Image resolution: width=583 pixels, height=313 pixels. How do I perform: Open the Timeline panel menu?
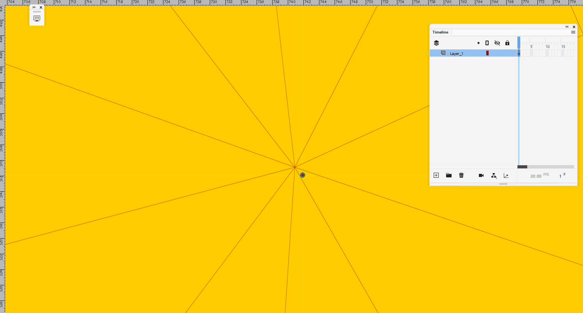tap(573, 32)
